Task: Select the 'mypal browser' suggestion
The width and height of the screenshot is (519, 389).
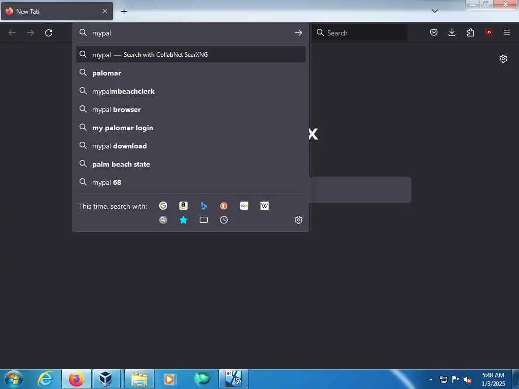Action: point(191,109)
